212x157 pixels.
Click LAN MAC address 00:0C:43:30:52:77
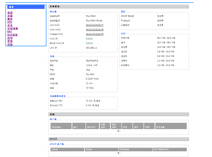point(95,25)
